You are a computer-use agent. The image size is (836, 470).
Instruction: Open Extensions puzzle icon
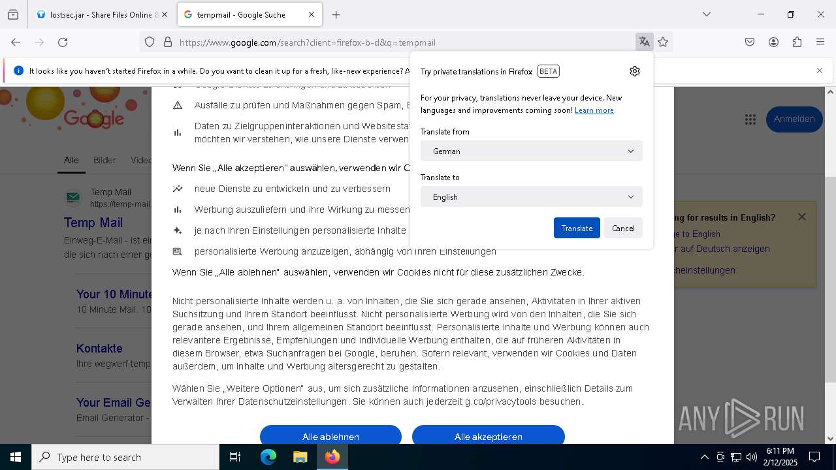point(797,42)
